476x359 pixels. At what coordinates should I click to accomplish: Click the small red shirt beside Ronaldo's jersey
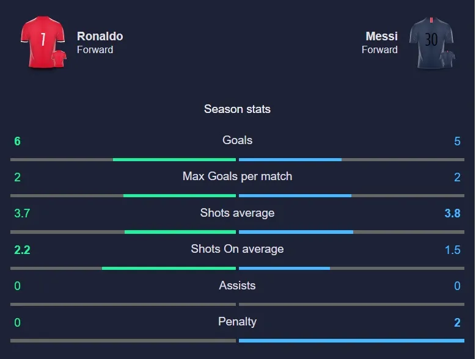click(x=59, y=59)
